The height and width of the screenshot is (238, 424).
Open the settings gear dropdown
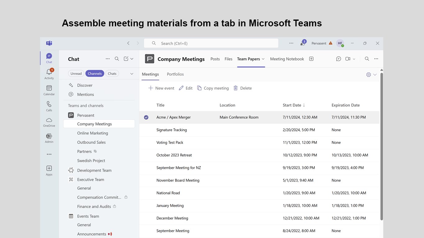point(371,75)
